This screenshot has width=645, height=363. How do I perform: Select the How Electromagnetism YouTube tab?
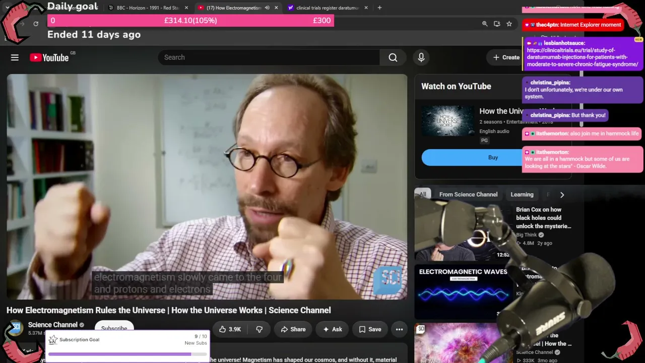233,8
